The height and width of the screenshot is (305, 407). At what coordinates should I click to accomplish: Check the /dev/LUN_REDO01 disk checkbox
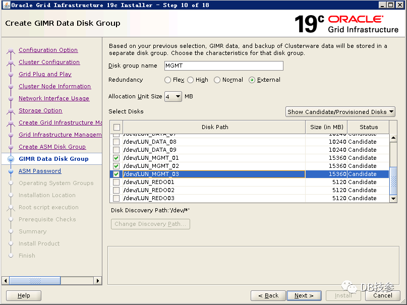coord(117,182)
